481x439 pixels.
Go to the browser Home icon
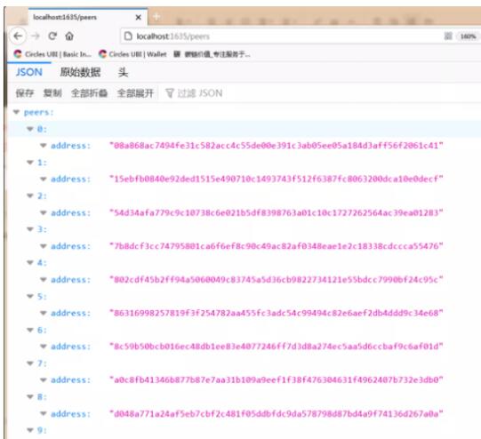(x=69, y=36)
